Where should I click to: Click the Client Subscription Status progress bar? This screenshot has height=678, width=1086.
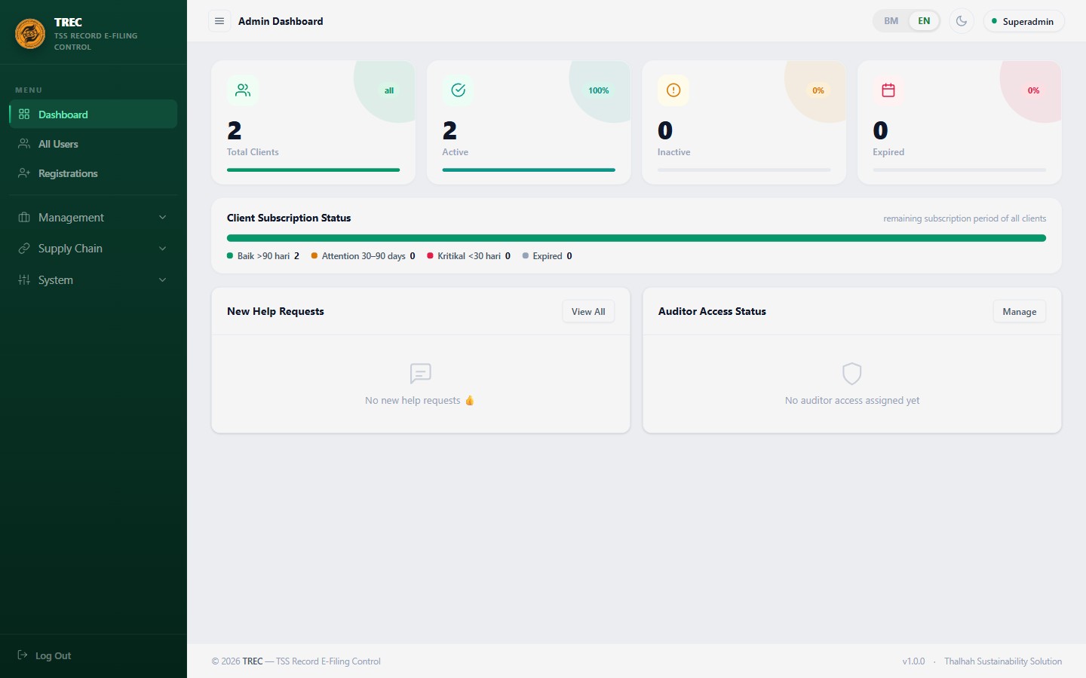point(637,238)
